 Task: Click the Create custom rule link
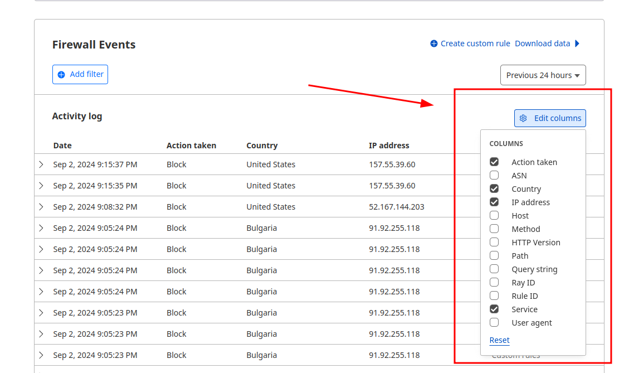(x=475, y=43)
